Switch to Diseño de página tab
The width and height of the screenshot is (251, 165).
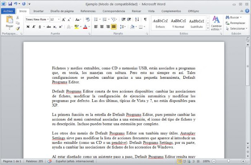(x=62, y=11)
